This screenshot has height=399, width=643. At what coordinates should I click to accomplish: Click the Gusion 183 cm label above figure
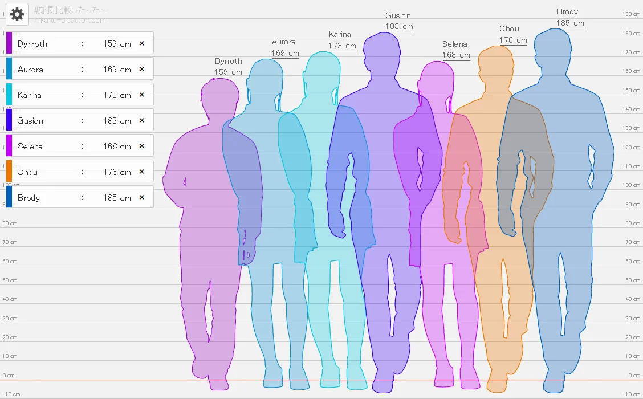pyautogui.click(x=398, y=22)
